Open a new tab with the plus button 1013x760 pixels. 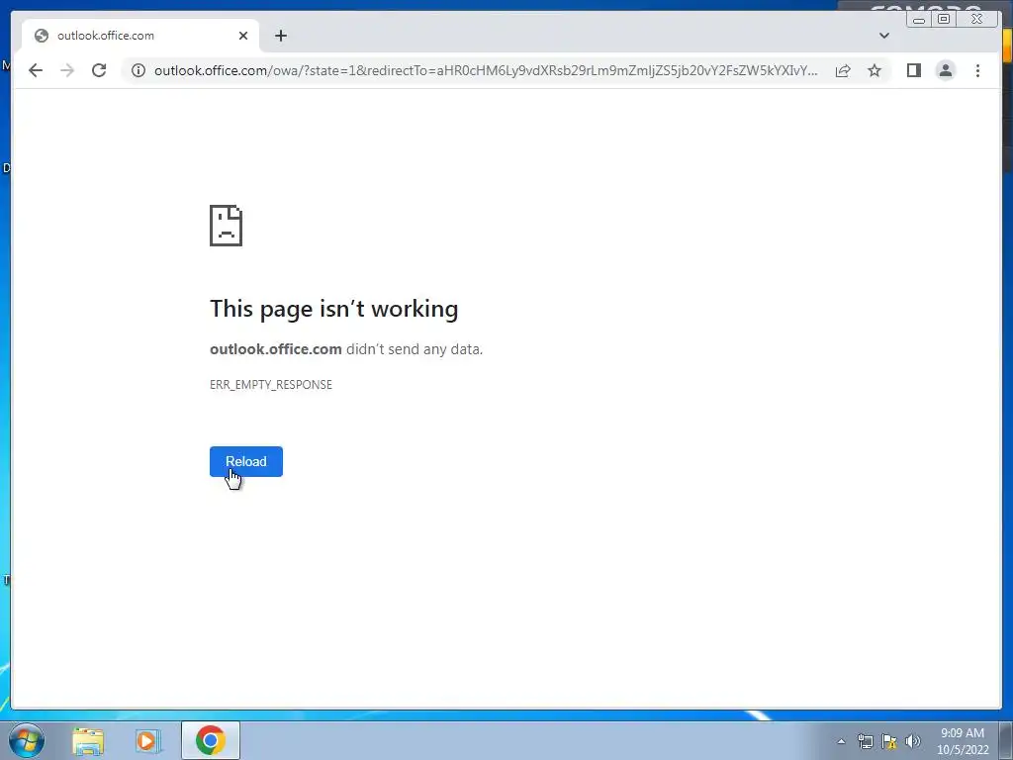(x=280, y=36)
